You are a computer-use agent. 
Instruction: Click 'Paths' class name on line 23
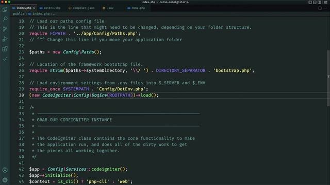(x=88, y=52)
